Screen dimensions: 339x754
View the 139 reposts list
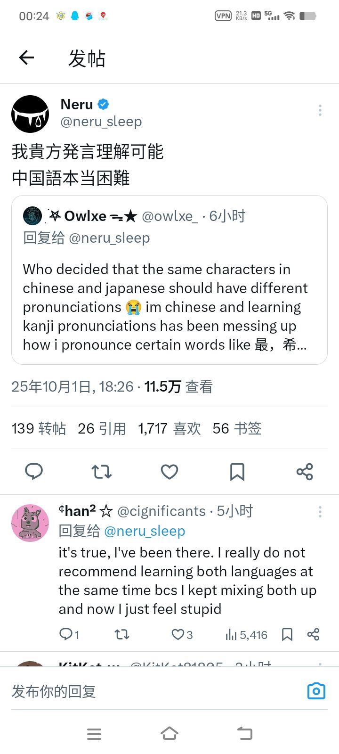[39, 428]
